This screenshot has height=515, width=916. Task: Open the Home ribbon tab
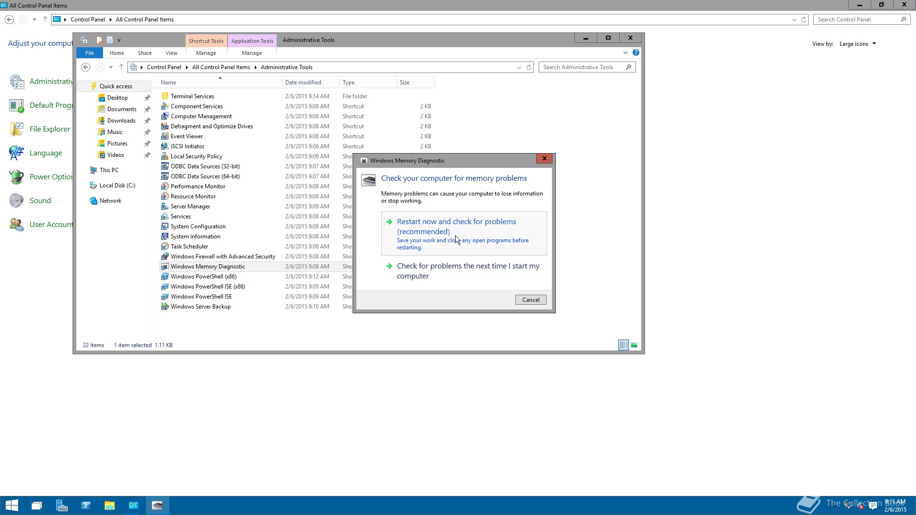[x=117, y=53]
